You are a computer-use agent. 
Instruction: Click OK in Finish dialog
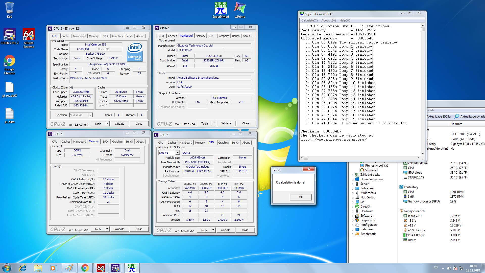pos(301,197)
